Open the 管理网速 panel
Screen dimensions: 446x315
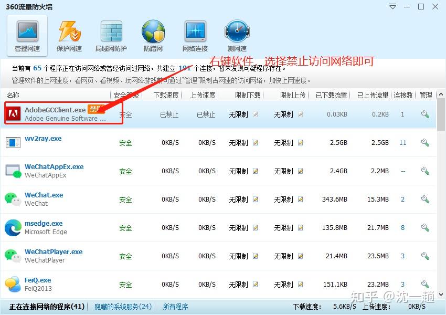point(27,35)
